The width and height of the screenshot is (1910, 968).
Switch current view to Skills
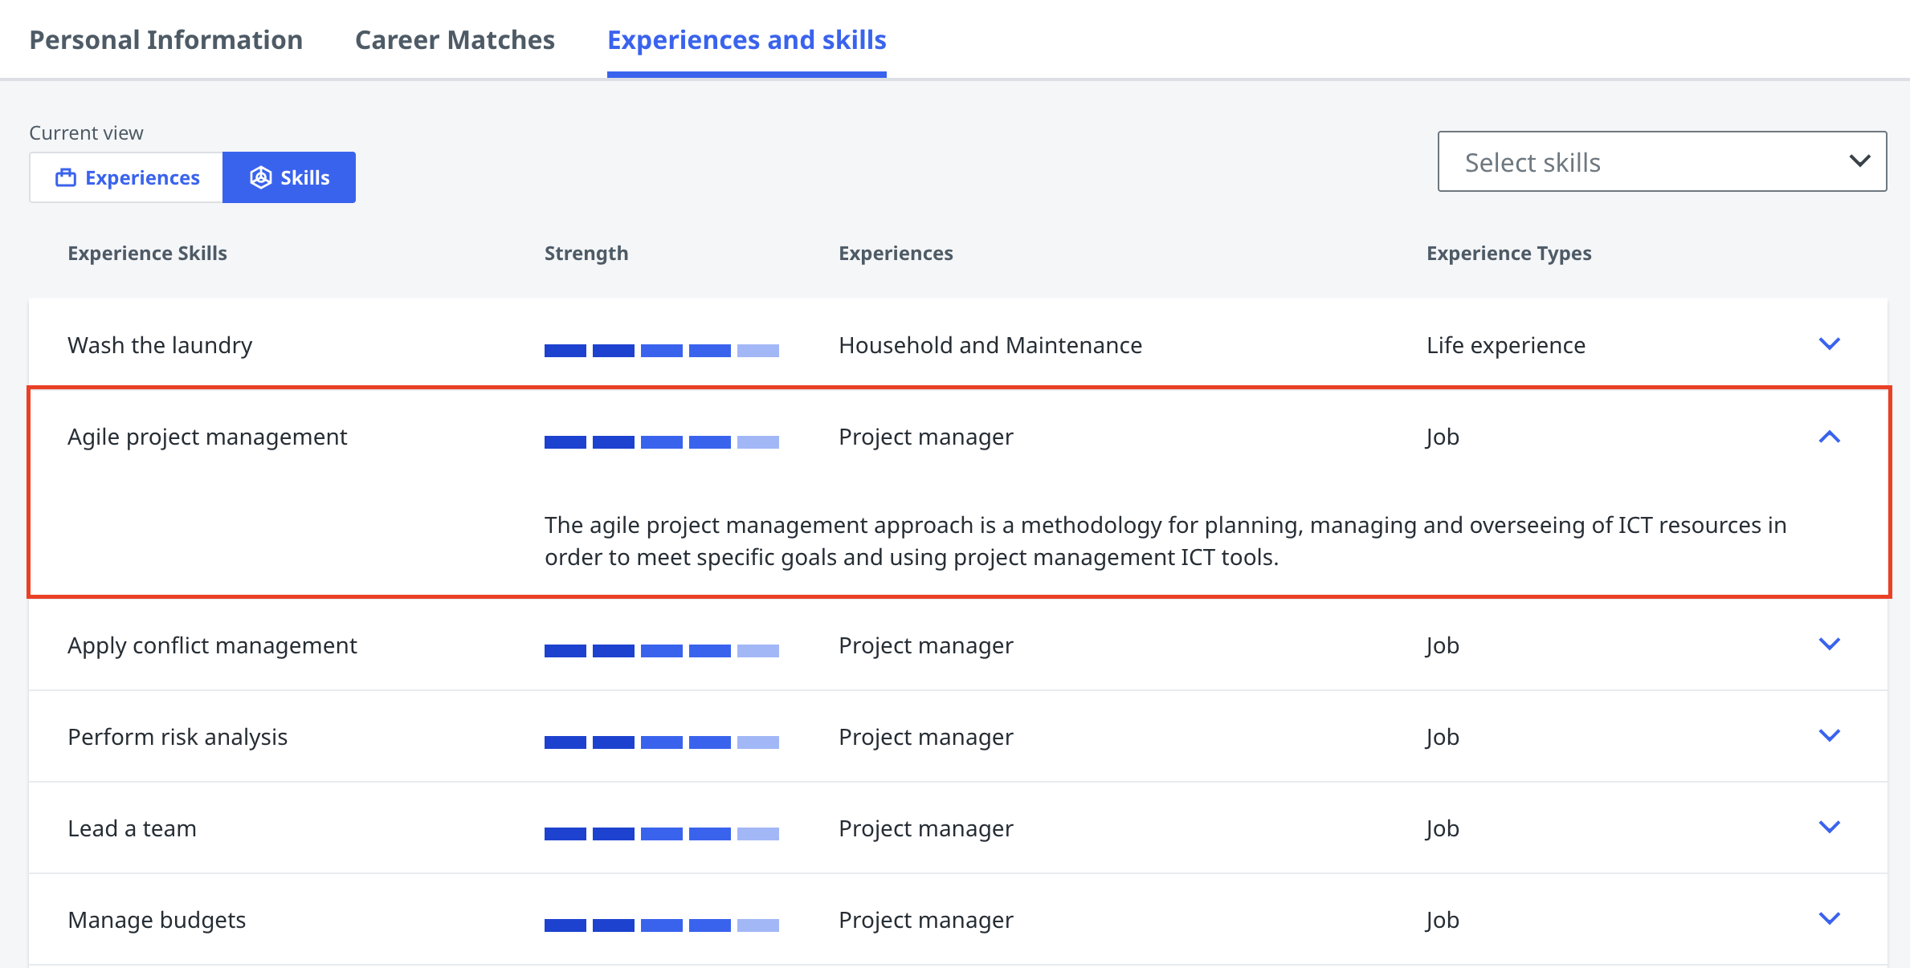pyautogui.click(x=289, y=177)
